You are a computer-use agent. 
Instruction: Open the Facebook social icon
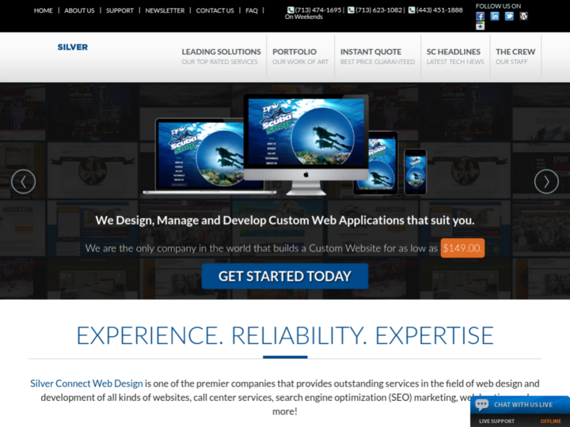tap(480, 16)
